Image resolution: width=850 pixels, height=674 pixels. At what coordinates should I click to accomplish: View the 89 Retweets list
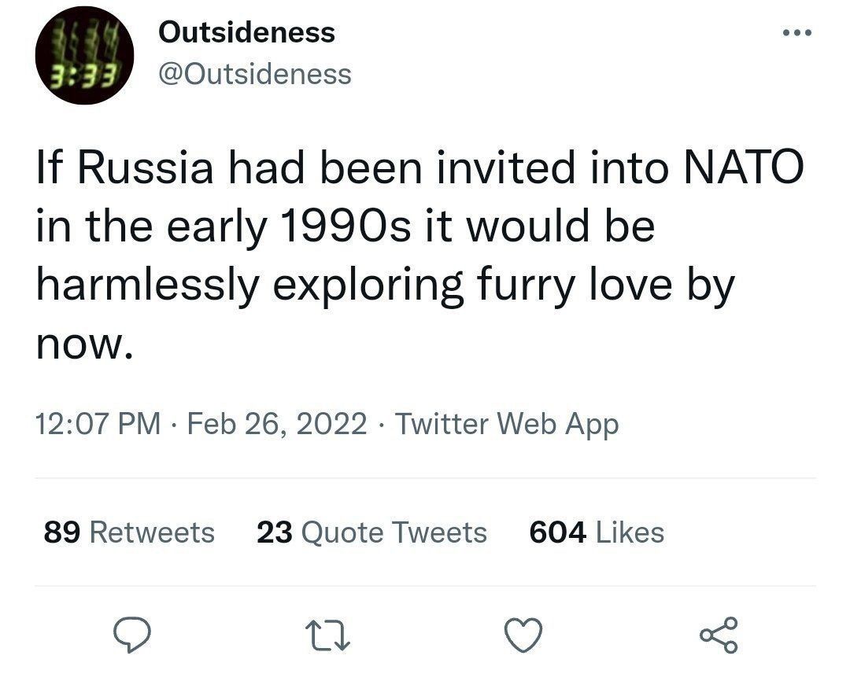click(129, 532)
